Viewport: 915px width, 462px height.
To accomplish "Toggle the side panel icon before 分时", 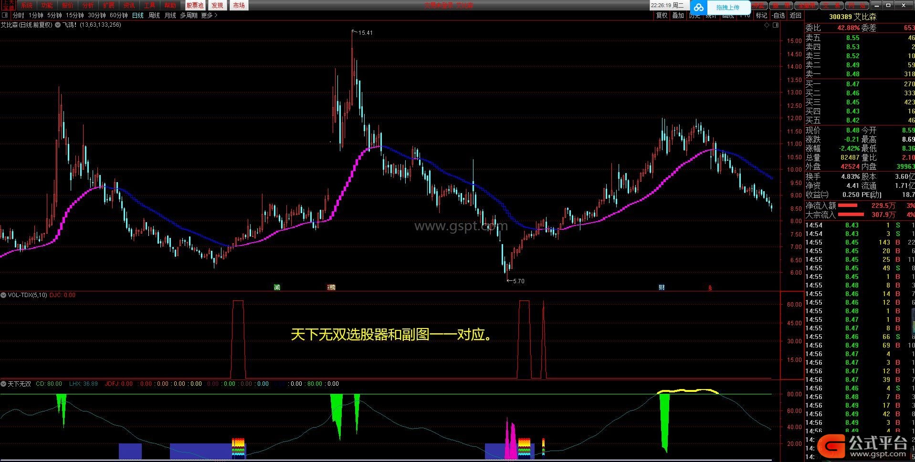I will tap(5, 15).
